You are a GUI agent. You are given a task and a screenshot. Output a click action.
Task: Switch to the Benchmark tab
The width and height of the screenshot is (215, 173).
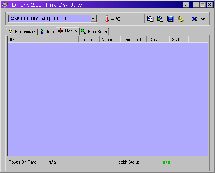tap(22, 32)
